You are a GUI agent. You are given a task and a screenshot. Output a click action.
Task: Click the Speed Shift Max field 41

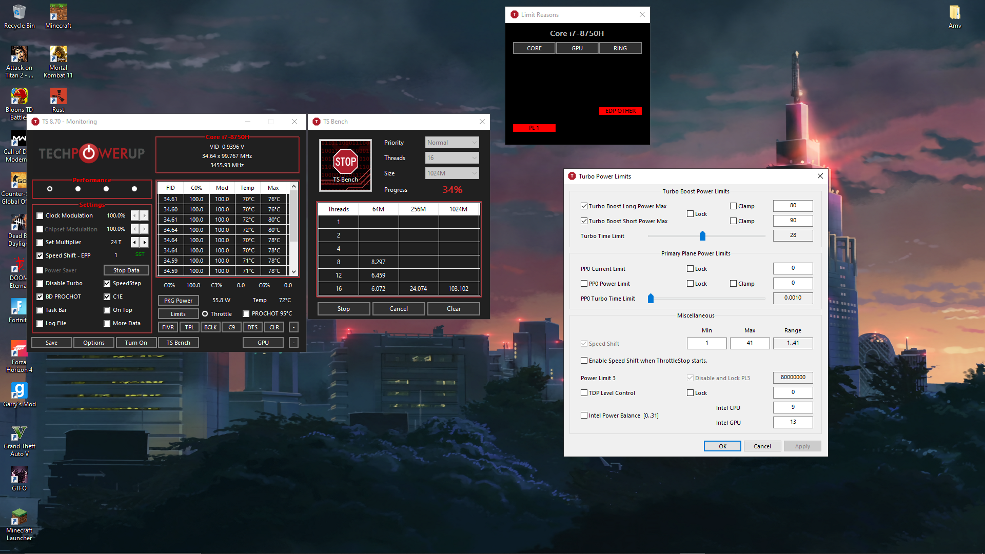[750, 343]
